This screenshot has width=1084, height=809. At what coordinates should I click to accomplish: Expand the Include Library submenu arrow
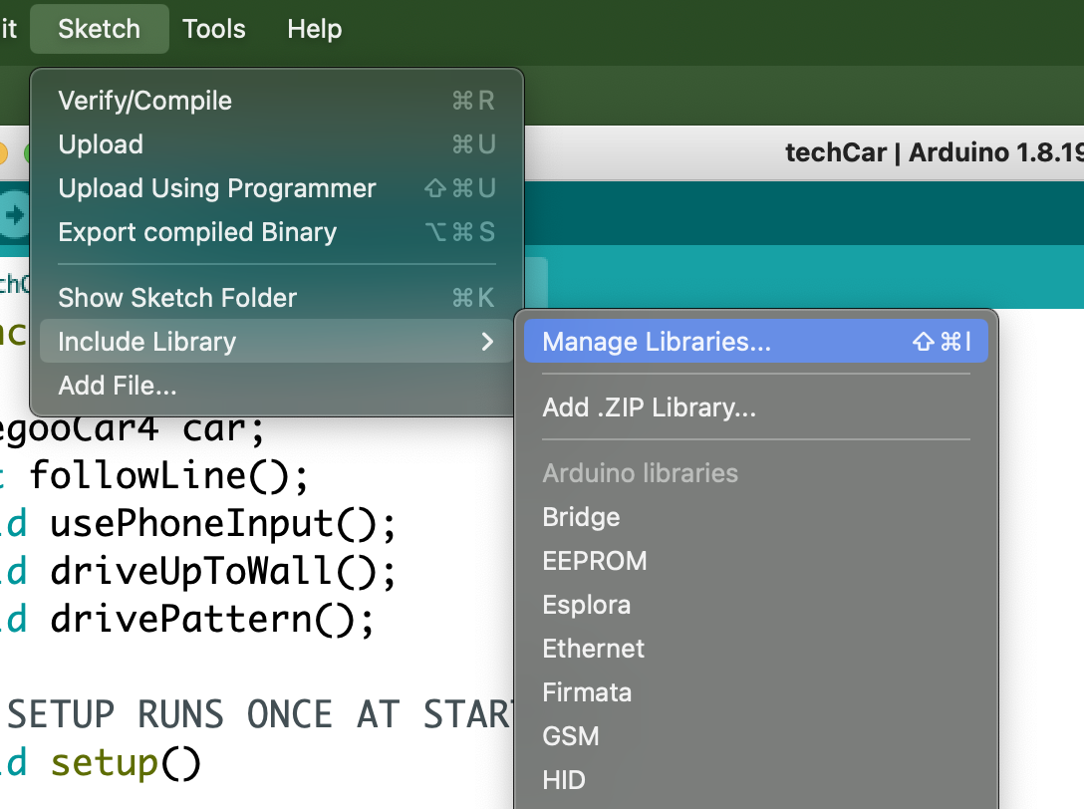pyautogui.click(x=486, y=342)
